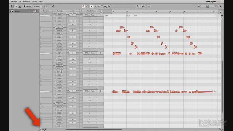Toggle the left track pane icon
This screenshot has width=233, height=131.
point(13,6)
